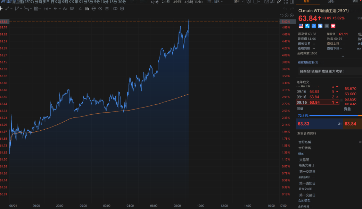Collapse the quote details chevron
The width and height of the screenshot is (362, 209).
343,56
